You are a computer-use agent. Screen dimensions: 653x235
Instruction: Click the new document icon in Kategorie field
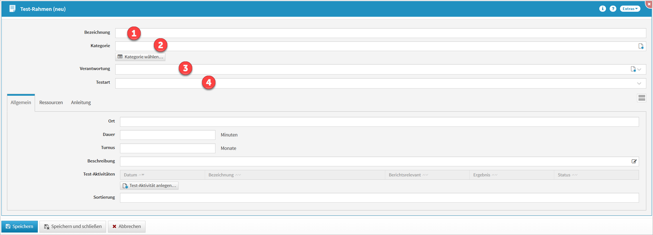coord(641,46)
